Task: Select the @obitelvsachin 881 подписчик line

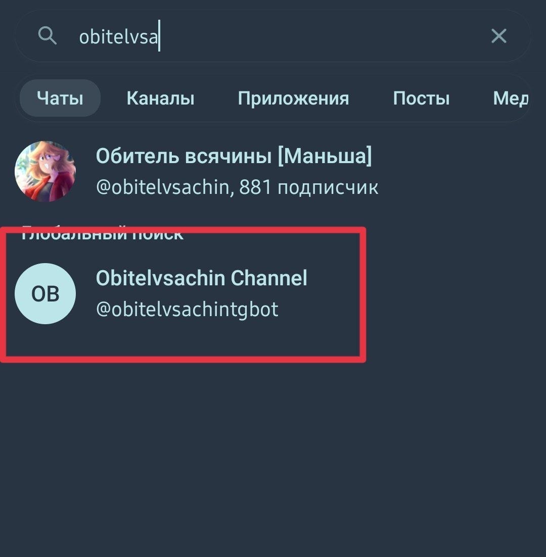Action: pyautogui.click(x=237, y=187)
